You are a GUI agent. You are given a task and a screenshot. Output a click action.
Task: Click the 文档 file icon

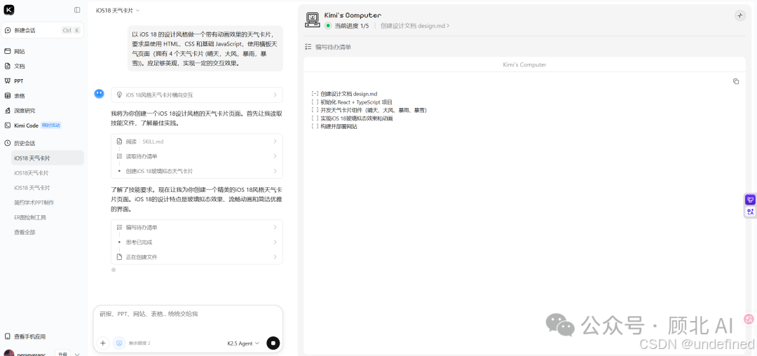coord(7,66)
